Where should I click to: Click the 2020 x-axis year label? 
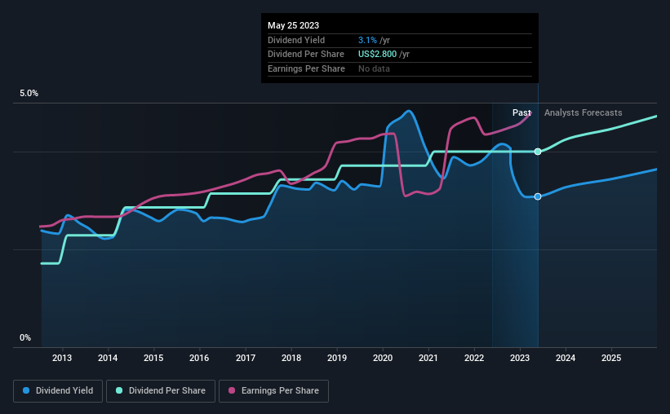[x=383, y=358]
